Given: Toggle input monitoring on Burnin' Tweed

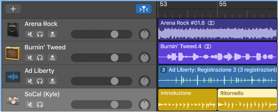Looking at the screenshot, I should point(53,58).
